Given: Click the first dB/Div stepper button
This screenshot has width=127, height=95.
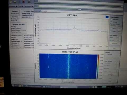Looking at the screenshot, I should 117,37.
